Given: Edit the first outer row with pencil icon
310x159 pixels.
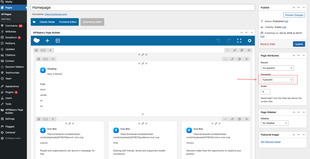Looking at the screenshot, I should pos(235,50).
